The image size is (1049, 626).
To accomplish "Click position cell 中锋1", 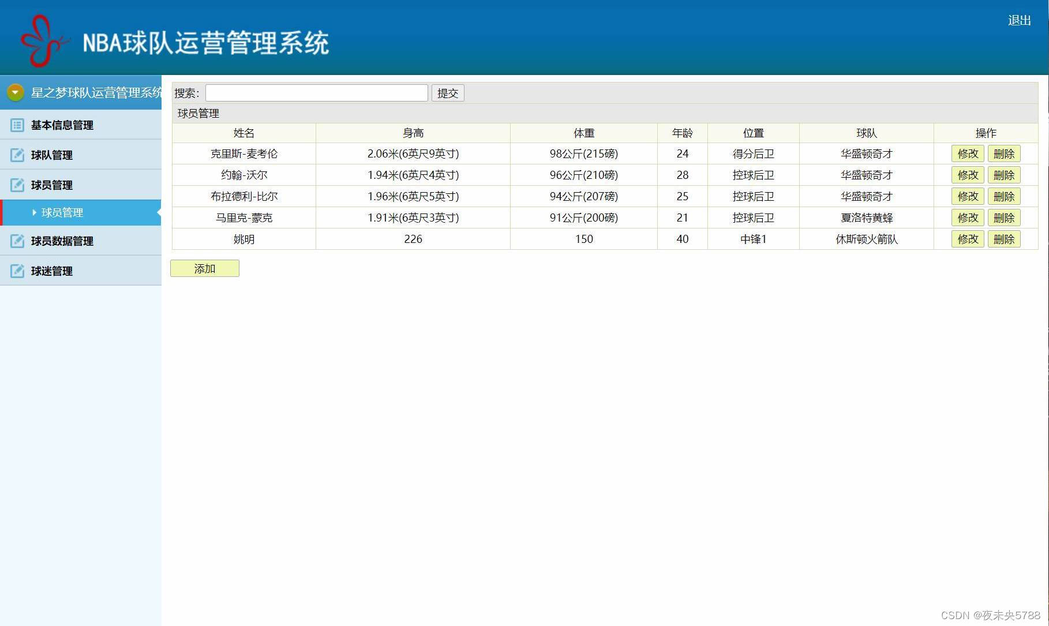I will pos(754,239).
